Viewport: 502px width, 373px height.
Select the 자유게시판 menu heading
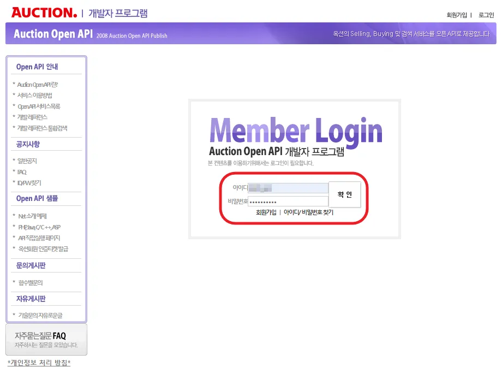click(31, 299)
